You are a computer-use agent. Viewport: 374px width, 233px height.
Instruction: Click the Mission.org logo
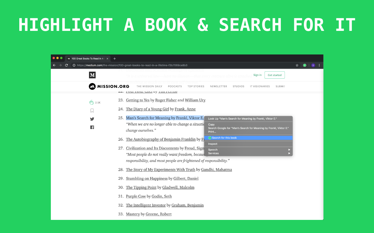click(109, 86)
